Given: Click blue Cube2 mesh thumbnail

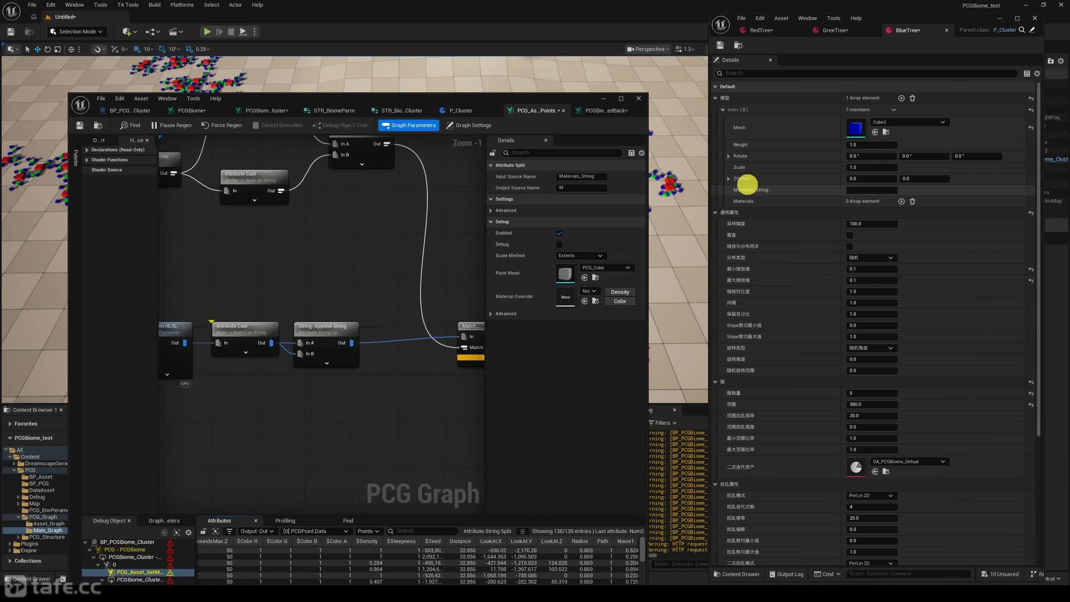Looking at the screenshot, I should point(856,128).
